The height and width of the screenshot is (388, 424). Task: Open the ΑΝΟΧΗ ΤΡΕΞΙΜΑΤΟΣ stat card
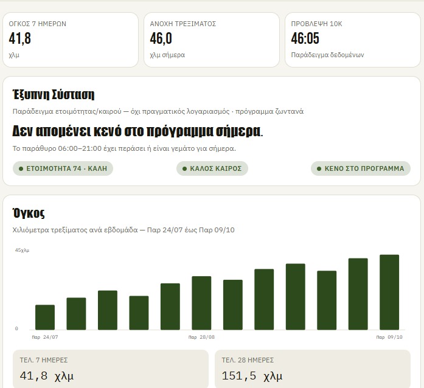point(212,40)
